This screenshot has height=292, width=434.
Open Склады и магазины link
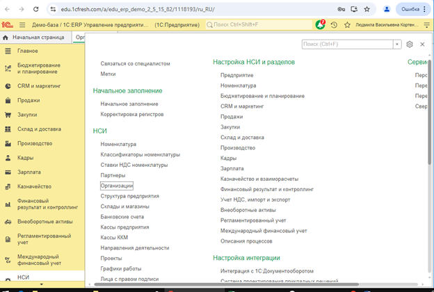[124, 206]
